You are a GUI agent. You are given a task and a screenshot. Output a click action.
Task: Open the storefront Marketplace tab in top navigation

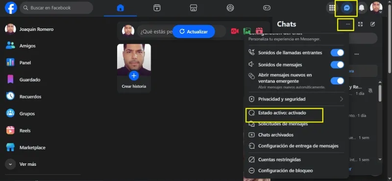[194, 8]
